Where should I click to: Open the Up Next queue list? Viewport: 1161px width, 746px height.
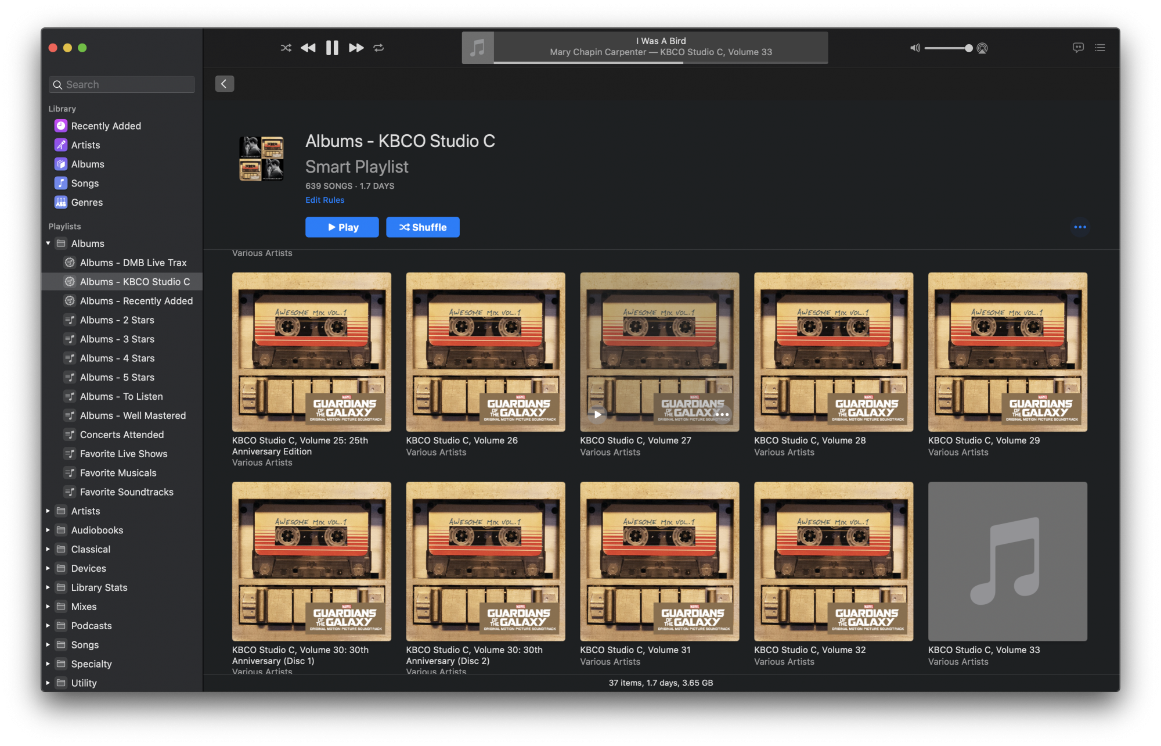1100,48
